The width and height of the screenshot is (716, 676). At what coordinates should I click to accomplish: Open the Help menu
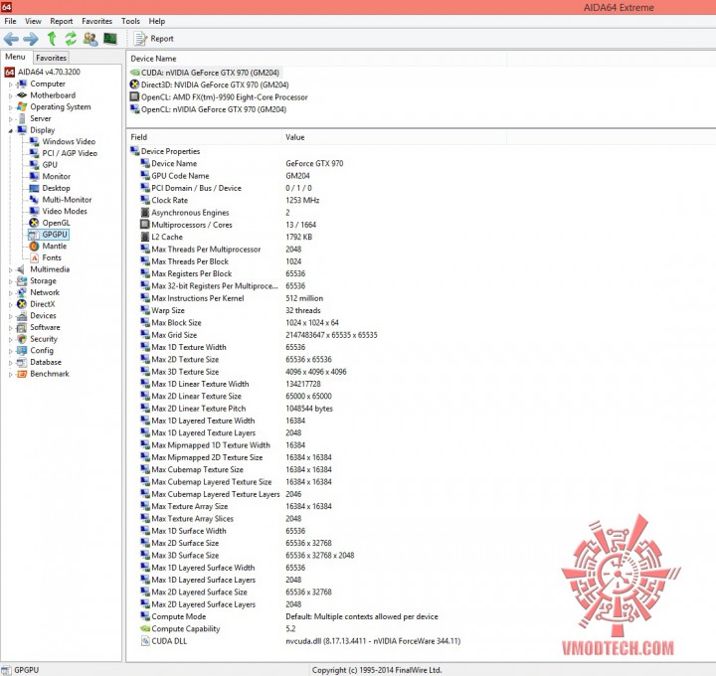click(x=157, y=21)
